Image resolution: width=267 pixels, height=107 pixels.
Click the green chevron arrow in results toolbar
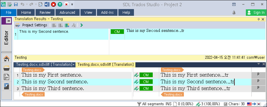pyautogui.click(x=82, y=25)
